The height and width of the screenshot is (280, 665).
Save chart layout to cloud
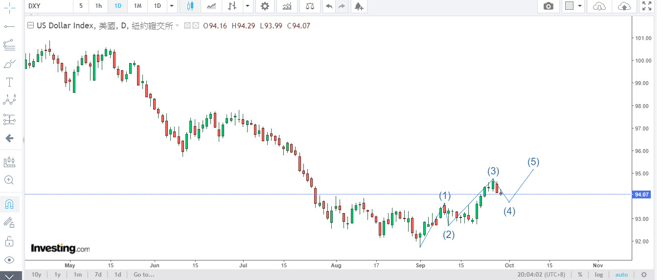pyautogui.click(x=624, y=6)
